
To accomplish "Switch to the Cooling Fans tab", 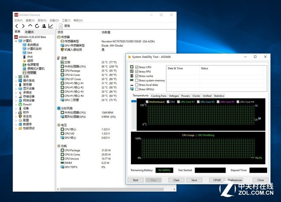I will pos(159,96).
